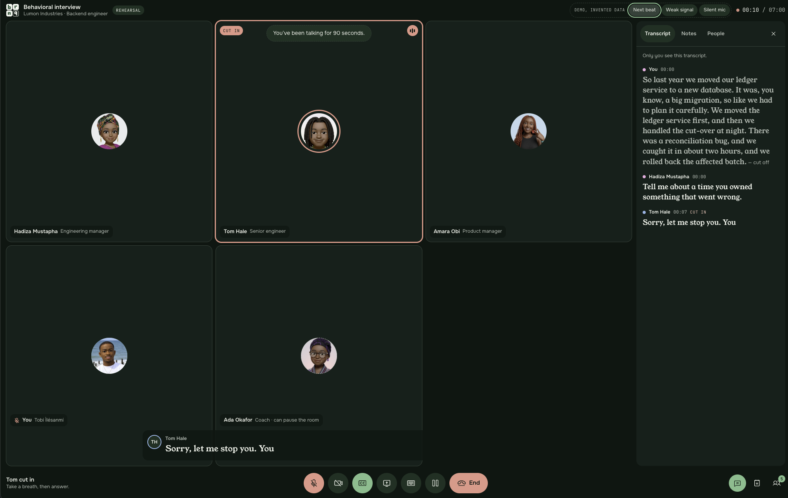The width and height of the screenshot is (788, 498).
Task: Click 'Tom Hale Senior engineer' name label
Action: pos(255,231)
